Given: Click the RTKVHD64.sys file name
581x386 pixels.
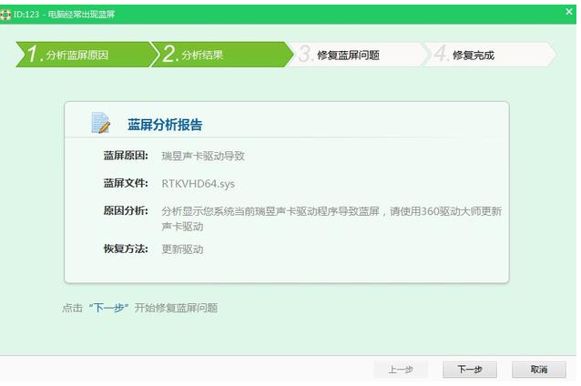Looking at the screenshot, I should point(198,184).
